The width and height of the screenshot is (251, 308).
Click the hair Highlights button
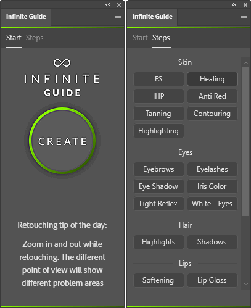tap(158, 242)
